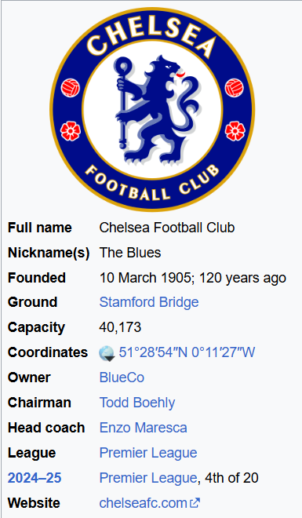Open the coordinates 51°28′54″N 0°11′27″W link
The width and height of the screenshot is (302, 518).
tap(187, 352)
